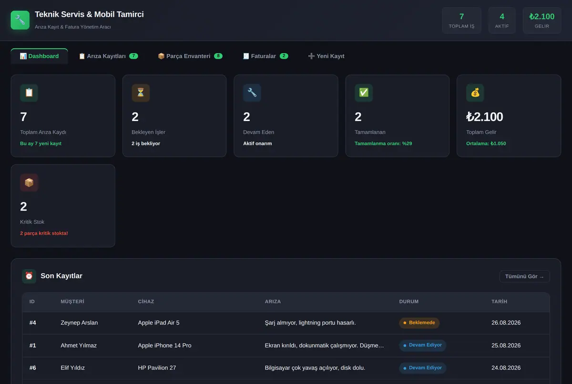Click the date 24.08.2026 cell
The width and height of the screenshot is (572, 384).
506,368
